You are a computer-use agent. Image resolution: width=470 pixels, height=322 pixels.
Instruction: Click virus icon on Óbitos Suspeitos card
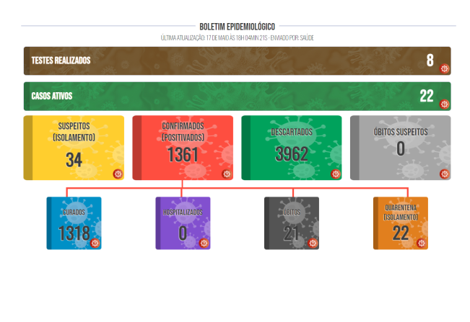[x=444, y=174]
